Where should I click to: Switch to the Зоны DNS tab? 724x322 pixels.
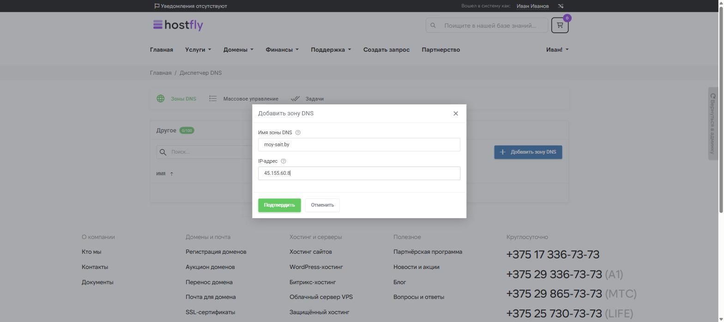click(x=176, y=99)
